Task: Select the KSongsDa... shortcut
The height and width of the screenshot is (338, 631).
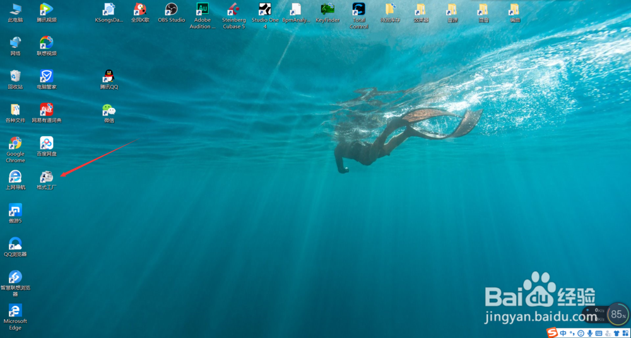Action: pyautogui.click(x=109, y=13)
